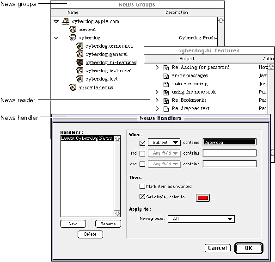Uncheck Set display color to
The width and height of the screenshot is (275, 262).
pos(142,196)
